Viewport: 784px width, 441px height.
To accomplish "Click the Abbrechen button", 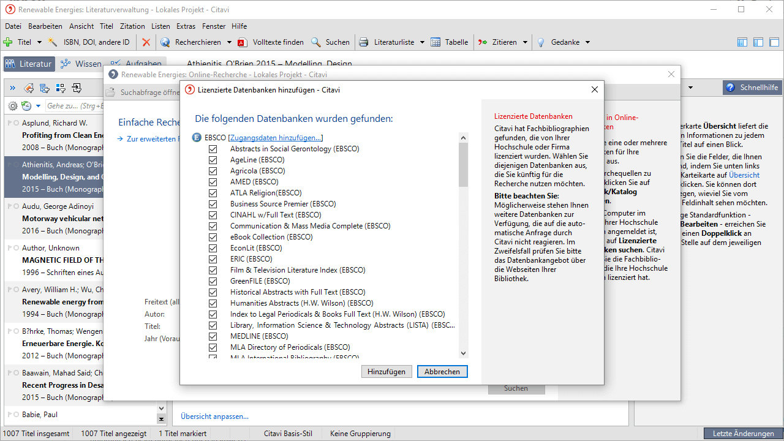I will [442, 372].
